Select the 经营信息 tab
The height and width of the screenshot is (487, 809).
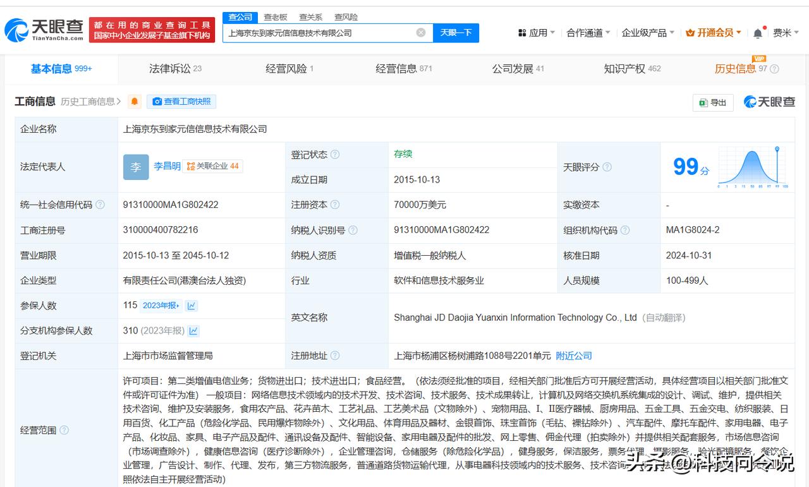404,69
